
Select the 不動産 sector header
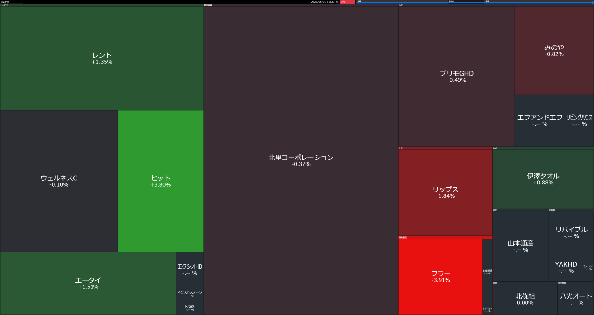click(x=571, y=210)
